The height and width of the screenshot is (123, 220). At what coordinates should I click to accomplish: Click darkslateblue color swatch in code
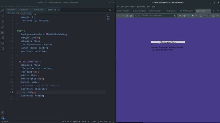[x=47, y=34]
